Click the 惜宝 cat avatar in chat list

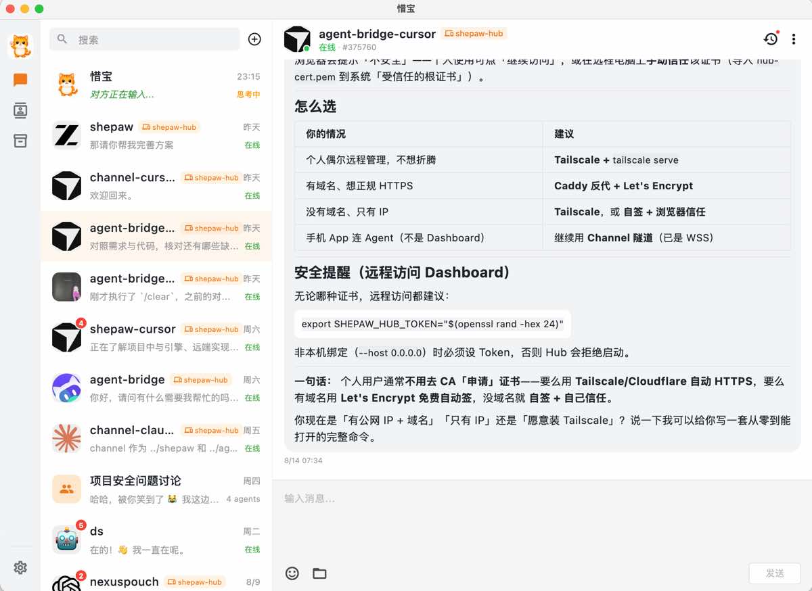click(67, 85)
